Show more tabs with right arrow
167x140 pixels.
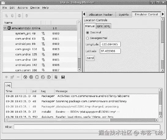(163, 14)
